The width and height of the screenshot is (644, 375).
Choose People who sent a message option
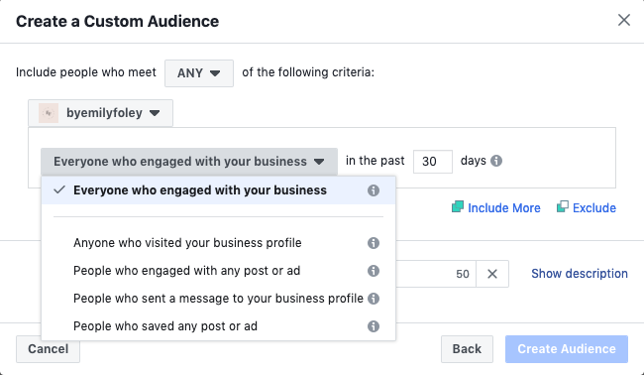tap(219, 299)
